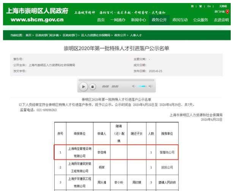Click the loud speaker icon at the volume slider's right end
The image size is (233, 191).
150,86
